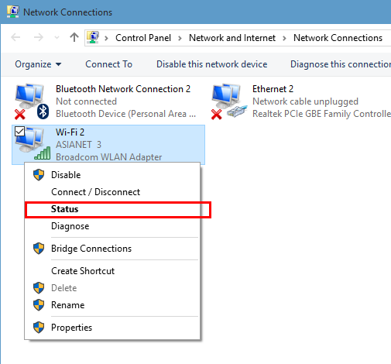The image size is (391, 364).
Task: Click the Network Connections title bar icon
Action: pos(13,12)
